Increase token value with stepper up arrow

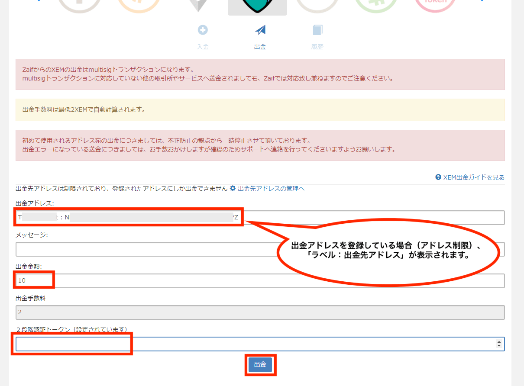(499, 342)
